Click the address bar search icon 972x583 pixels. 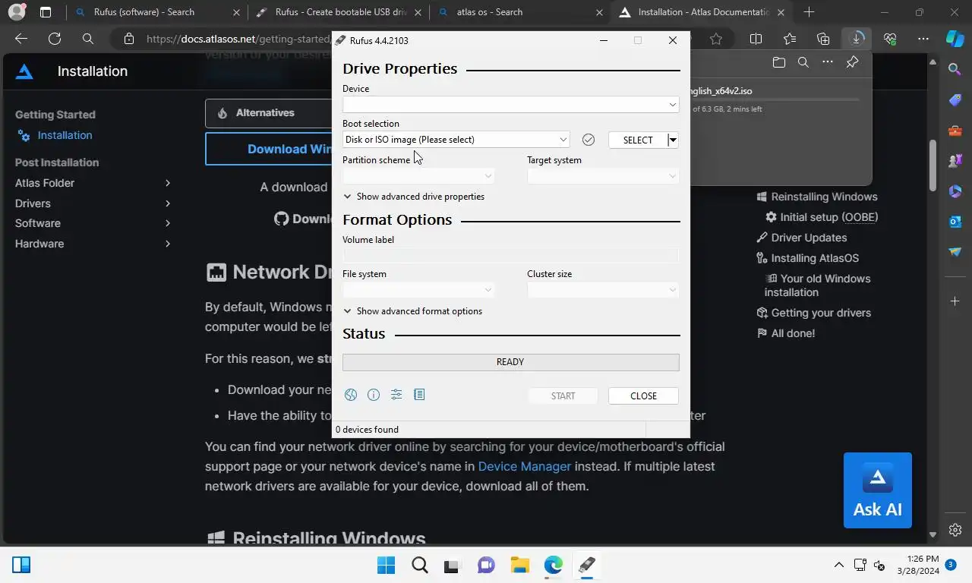tap(88, 39)
